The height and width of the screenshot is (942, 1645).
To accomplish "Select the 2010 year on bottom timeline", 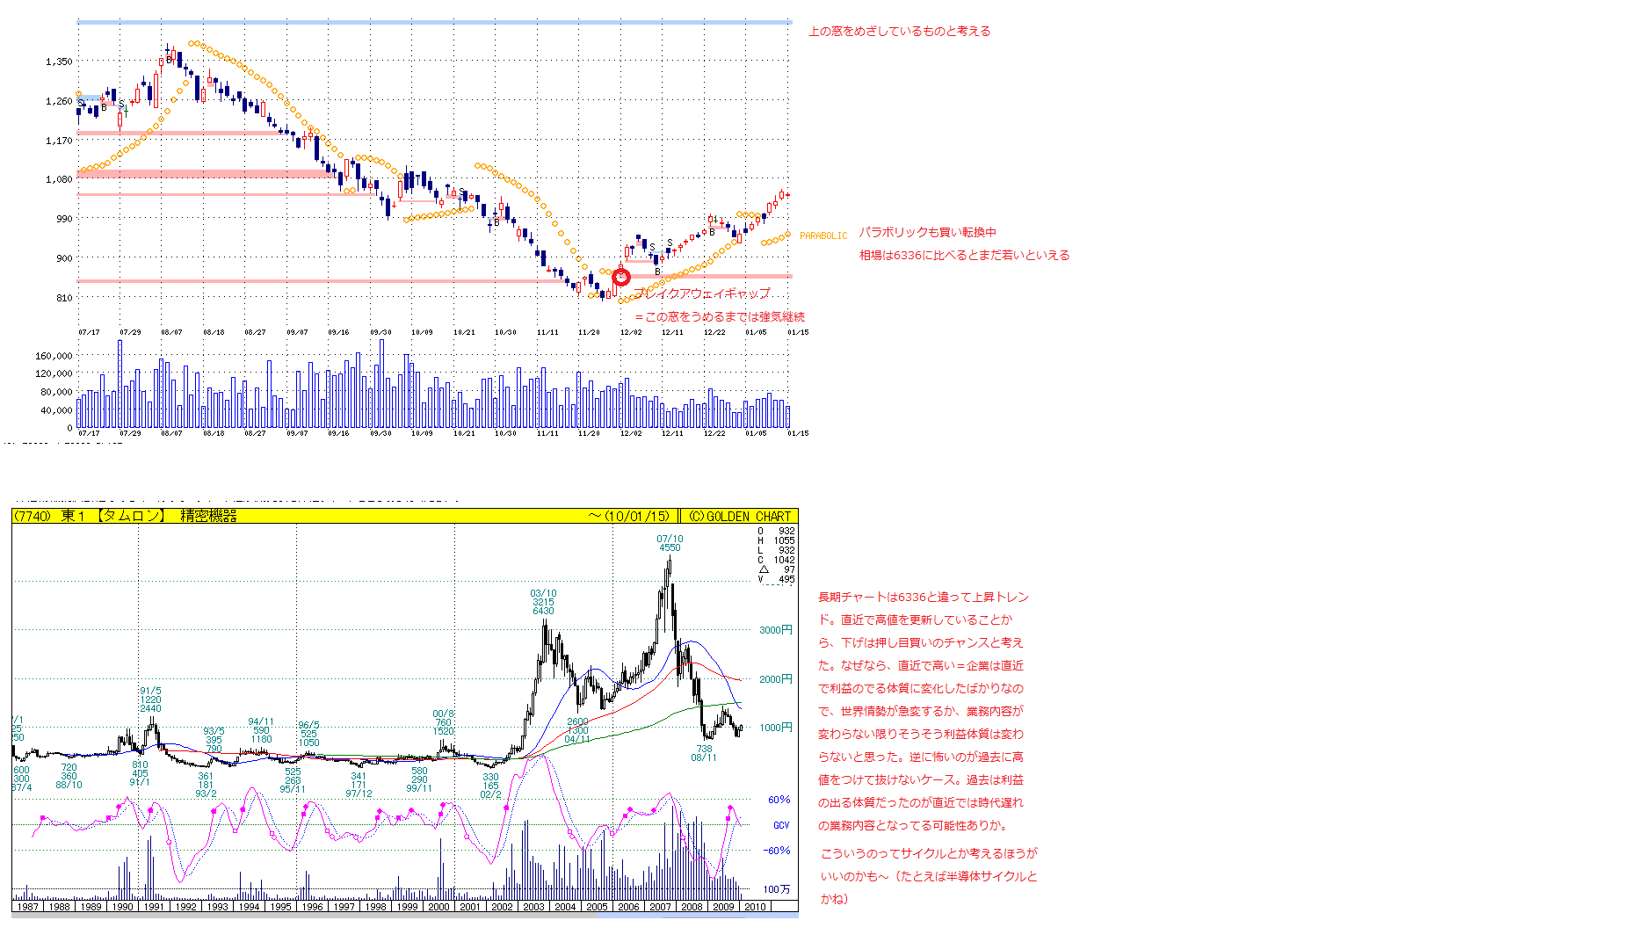I will tap(755, 907).
